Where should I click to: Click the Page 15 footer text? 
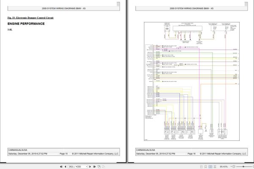pyautogui.click(x=63, y=154)
